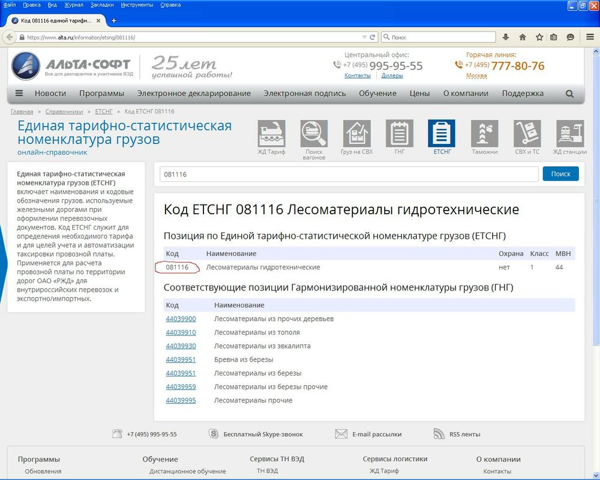The height and width of the screenshot is (480, 600).
Task: Open the Поиск вагонов icon
Action: [x=314, y=133]
